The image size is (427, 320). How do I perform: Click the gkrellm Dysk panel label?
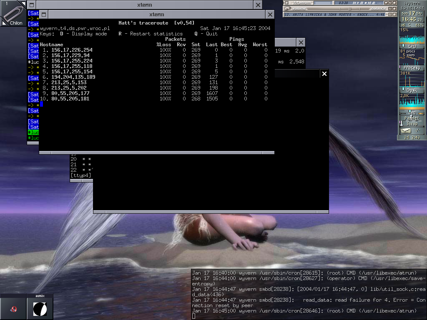pyautogui.click(x=412, y=90)
